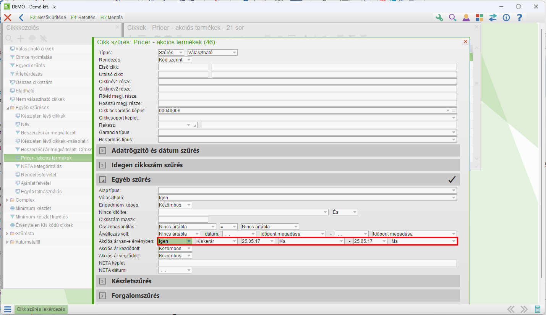Click the user profile icon

click(x=466, y=18)
